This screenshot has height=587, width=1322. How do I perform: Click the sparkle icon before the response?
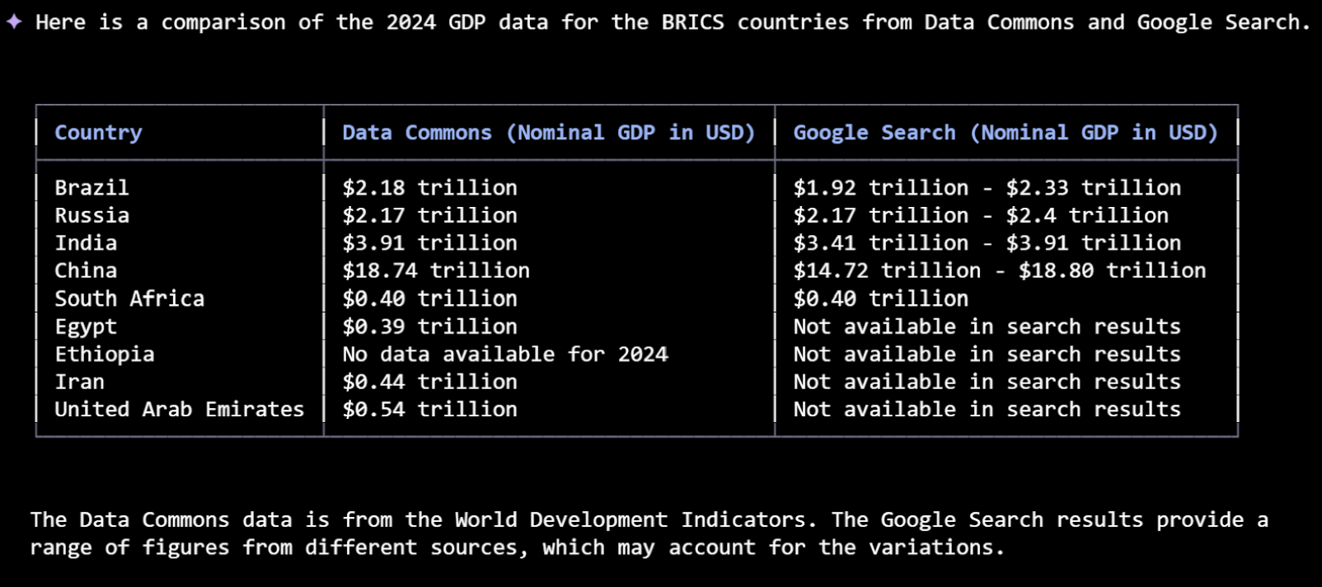[14, 22]
